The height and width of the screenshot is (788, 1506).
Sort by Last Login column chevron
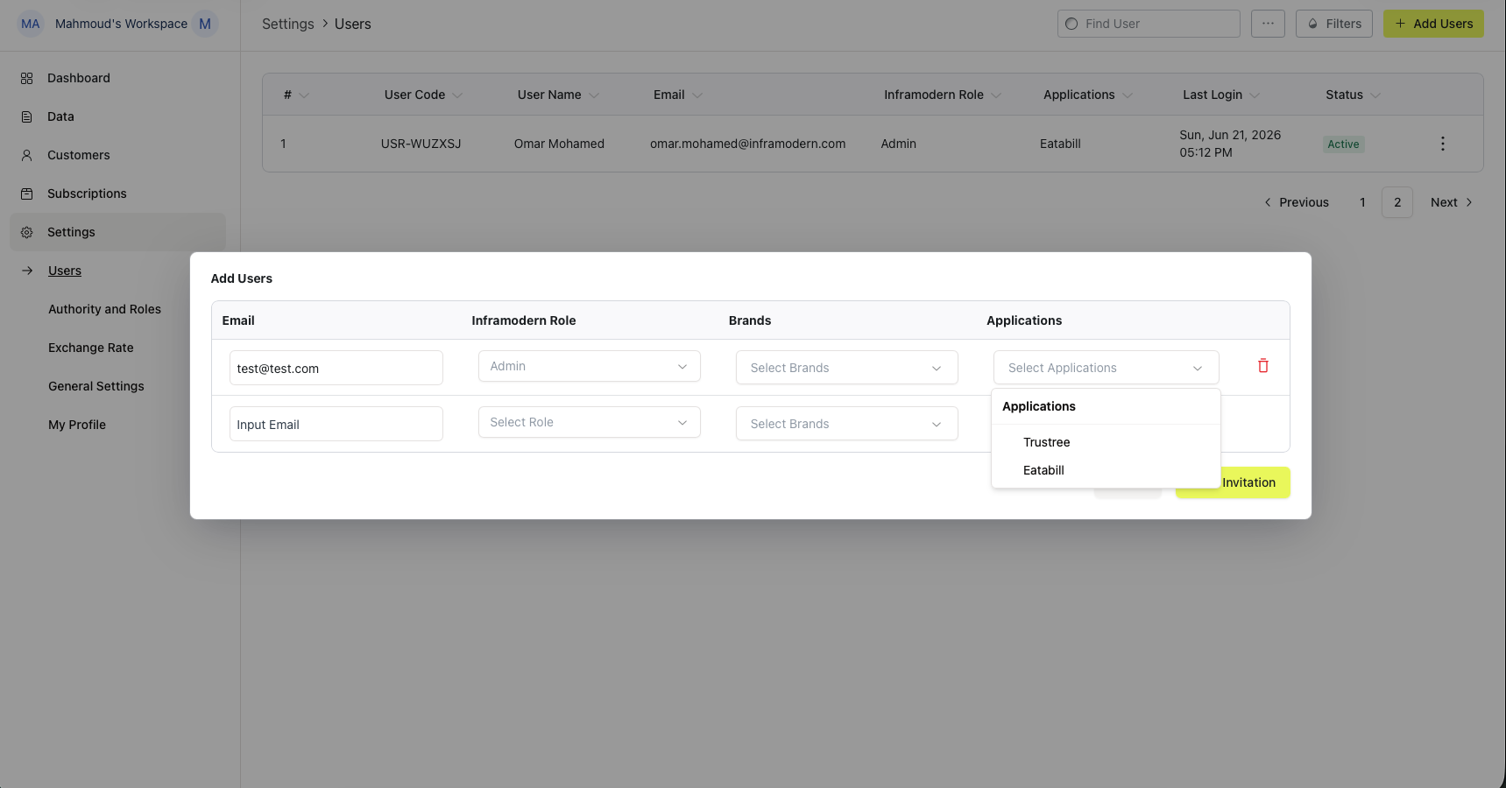pos(1255,95)
